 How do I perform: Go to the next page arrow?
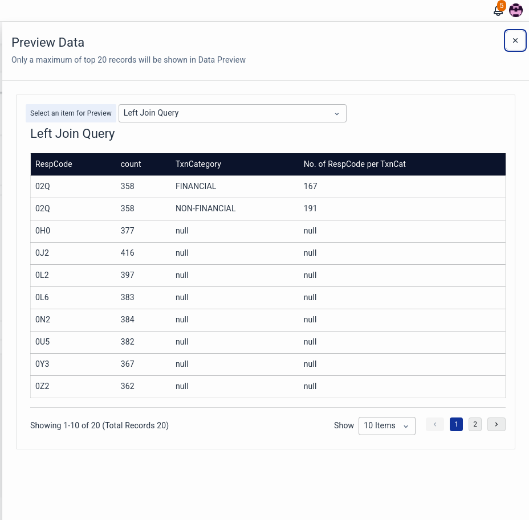click(497, 424)
